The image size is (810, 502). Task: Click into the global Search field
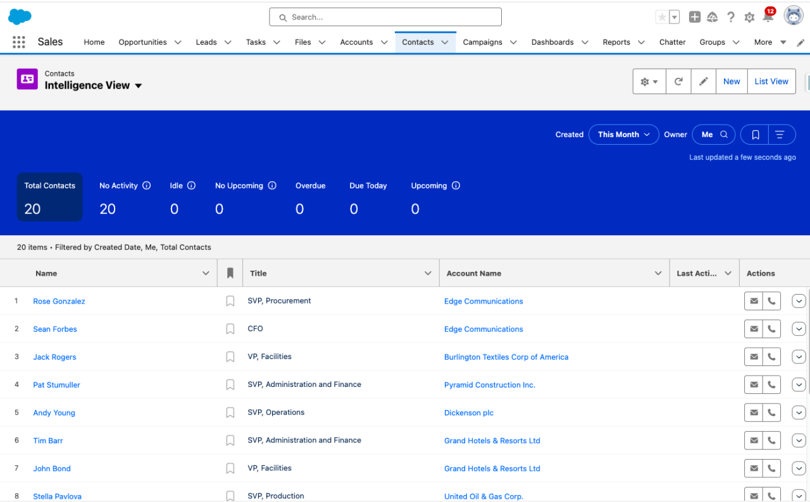point(385,17)
